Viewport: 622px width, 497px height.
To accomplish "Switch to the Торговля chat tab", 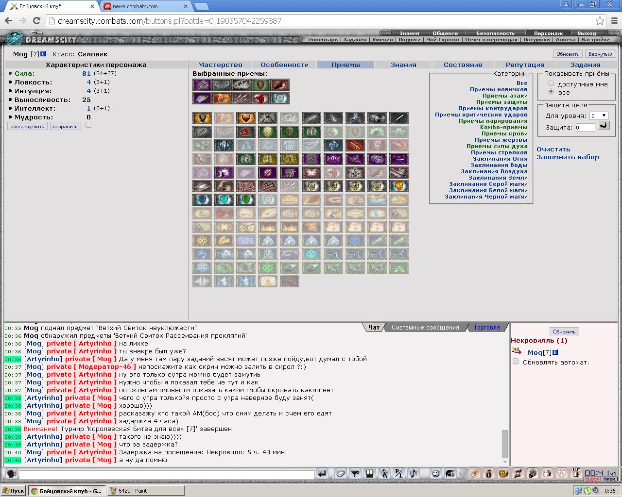I will coord(486,328).
